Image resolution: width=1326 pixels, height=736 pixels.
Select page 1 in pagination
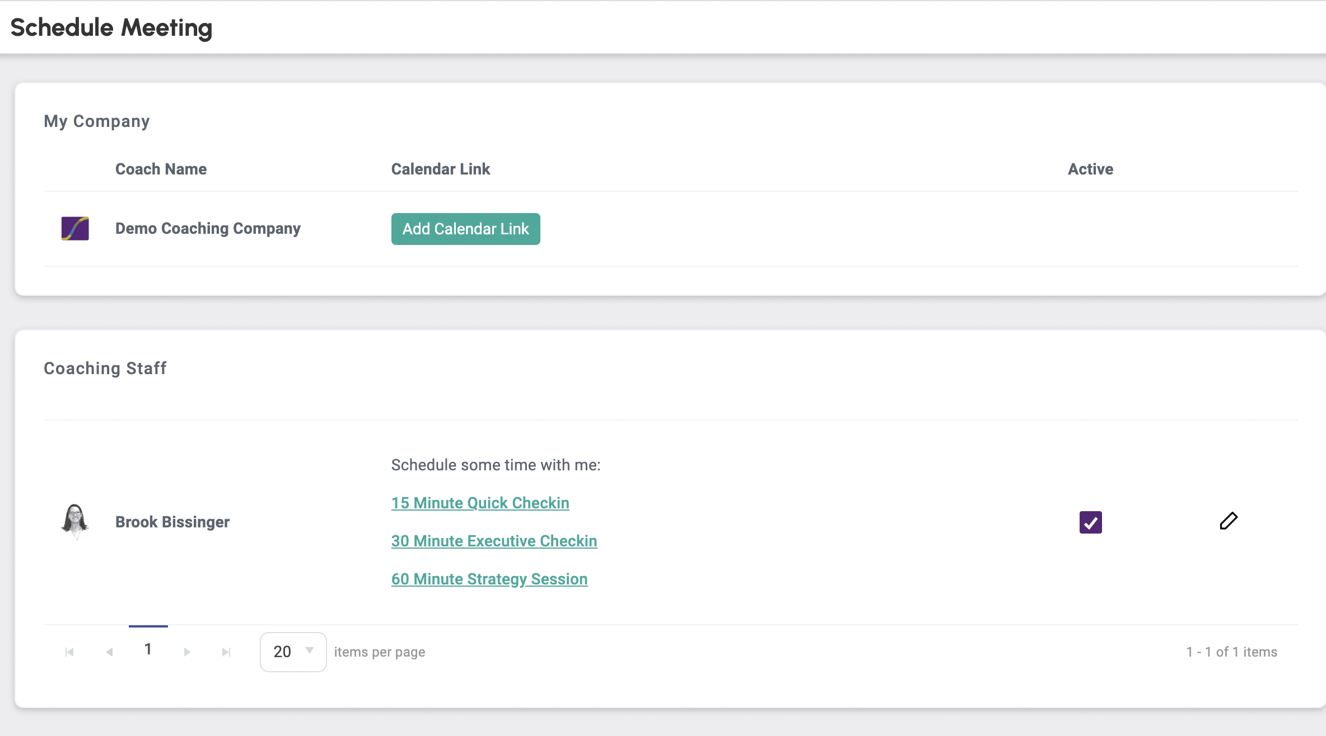click(x=148, y=649)
